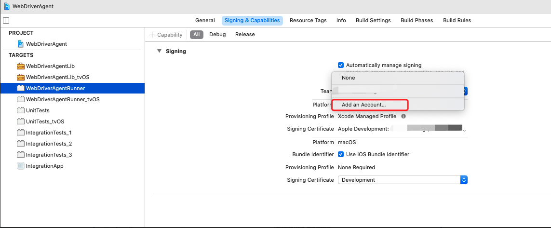551x228 pixels.
Task: Open the Build Phases tab
Action: [x=417, y=20]
